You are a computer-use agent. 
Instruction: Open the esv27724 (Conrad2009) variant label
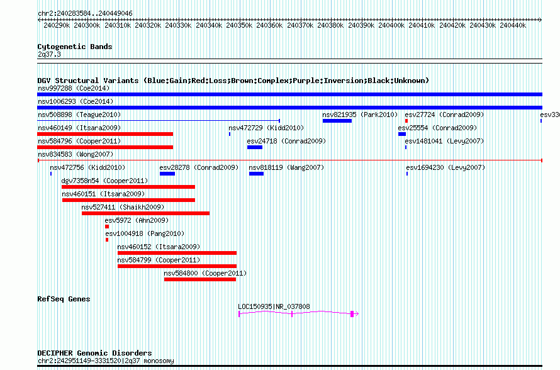click(444, 115)
